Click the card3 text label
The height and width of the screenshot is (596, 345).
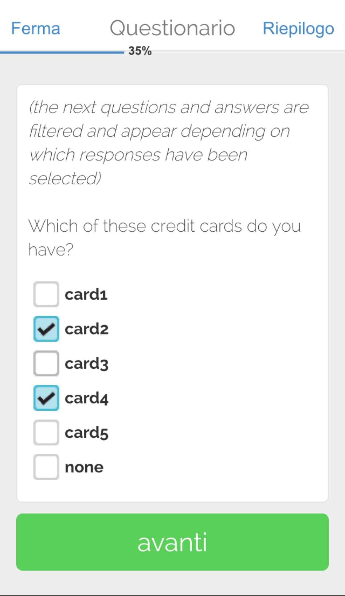[x=86, y=364]
